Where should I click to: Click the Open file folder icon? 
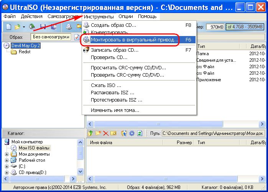[x=17, y=27]
